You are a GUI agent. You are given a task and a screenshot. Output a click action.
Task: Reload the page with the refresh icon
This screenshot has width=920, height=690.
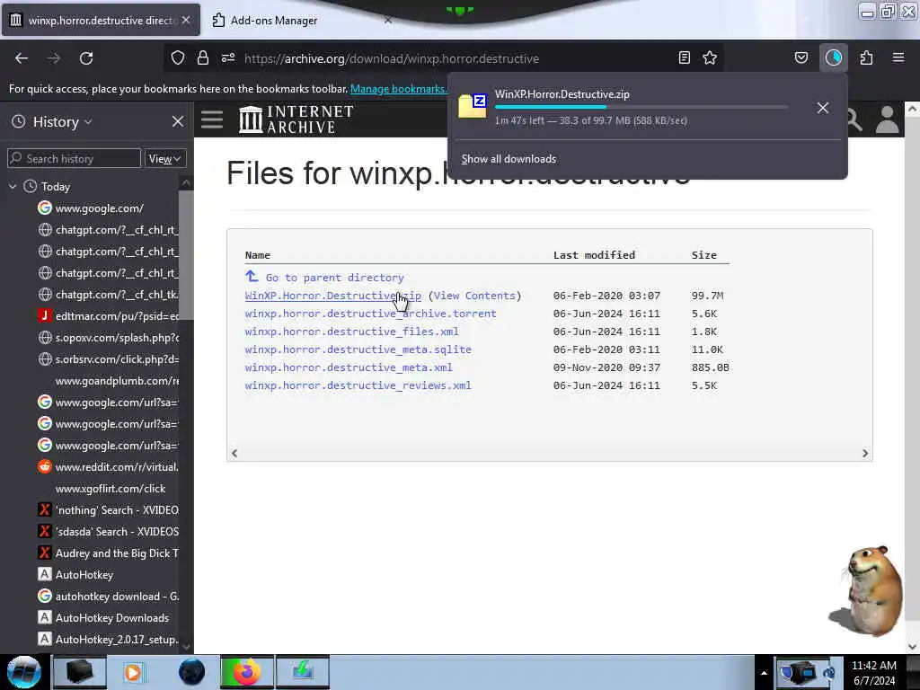(x=86, y=58)
